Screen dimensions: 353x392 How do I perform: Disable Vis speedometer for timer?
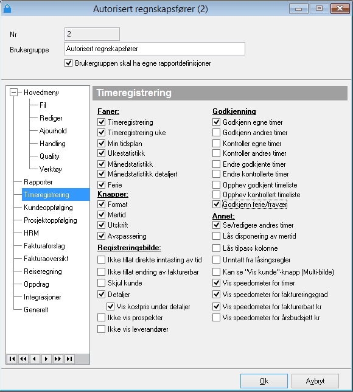point(216,283)
